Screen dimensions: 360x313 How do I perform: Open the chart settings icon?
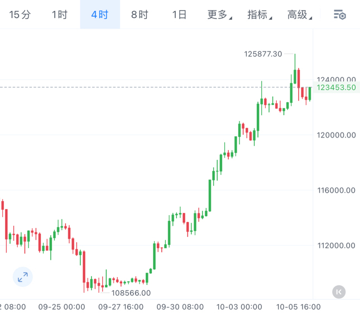pos(339,15)
